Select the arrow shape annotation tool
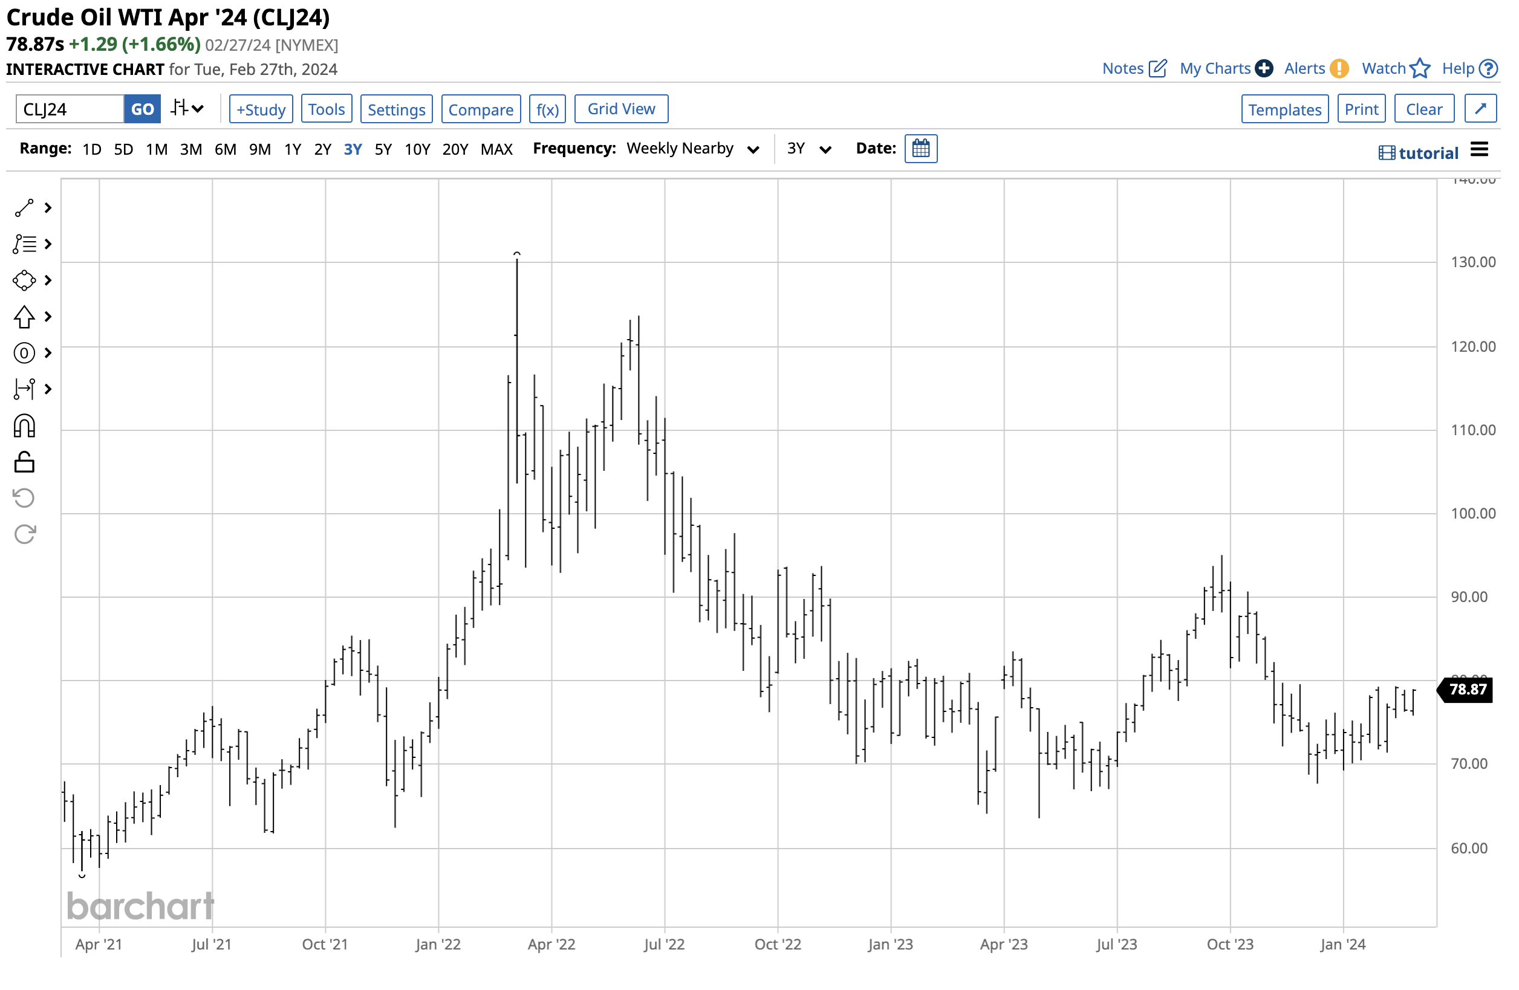The image size is (1519, 990). (24, 317)
